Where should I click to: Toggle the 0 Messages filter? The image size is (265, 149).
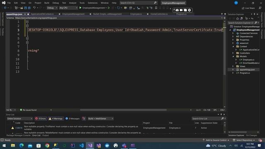[x=72, y=119]
